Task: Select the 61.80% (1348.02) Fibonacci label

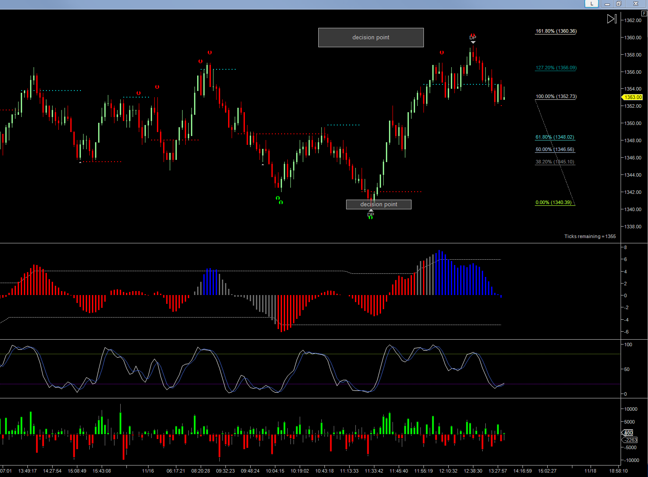Action: pos(555,137)
